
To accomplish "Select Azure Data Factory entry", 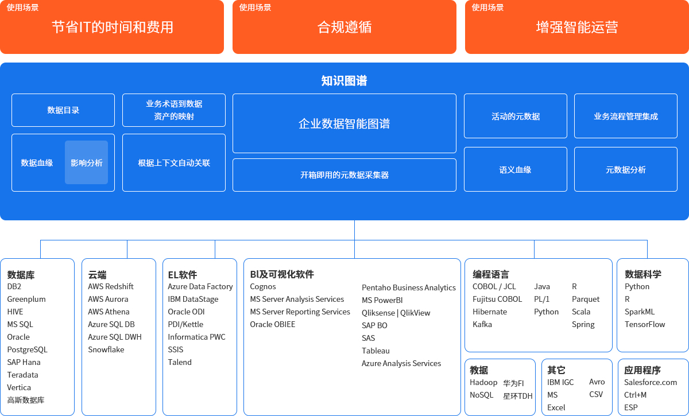I will (200, 286).
